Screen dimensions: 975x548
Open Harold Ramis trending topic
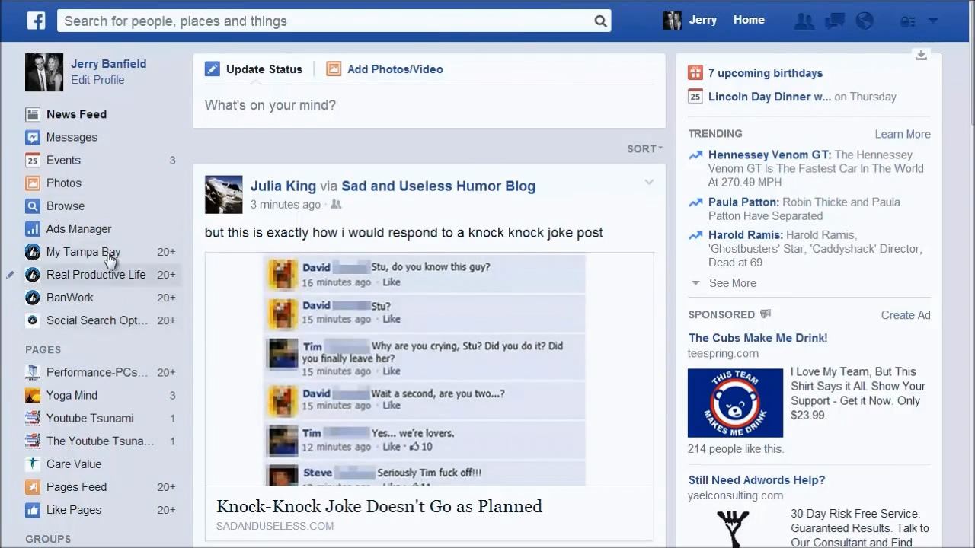tap(745, 235)
